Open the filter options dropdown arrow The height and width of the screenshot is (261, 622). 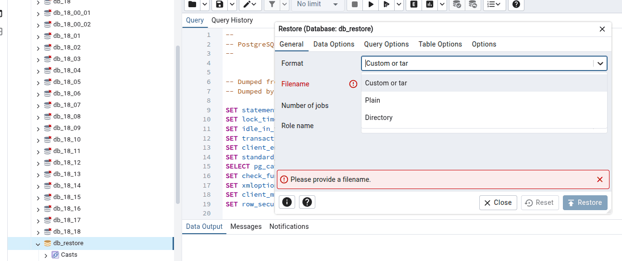tap(284, 4)
